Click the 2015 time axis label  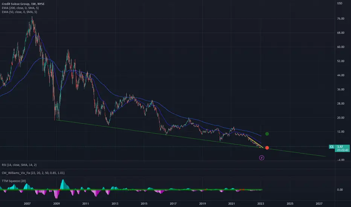click(144, 204)
